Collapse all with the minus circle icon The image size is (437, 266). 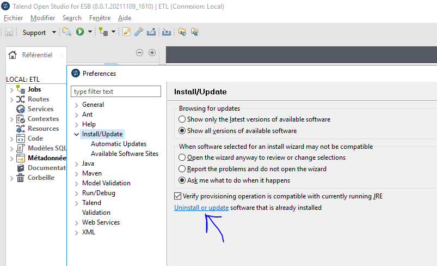coord(140,52)
